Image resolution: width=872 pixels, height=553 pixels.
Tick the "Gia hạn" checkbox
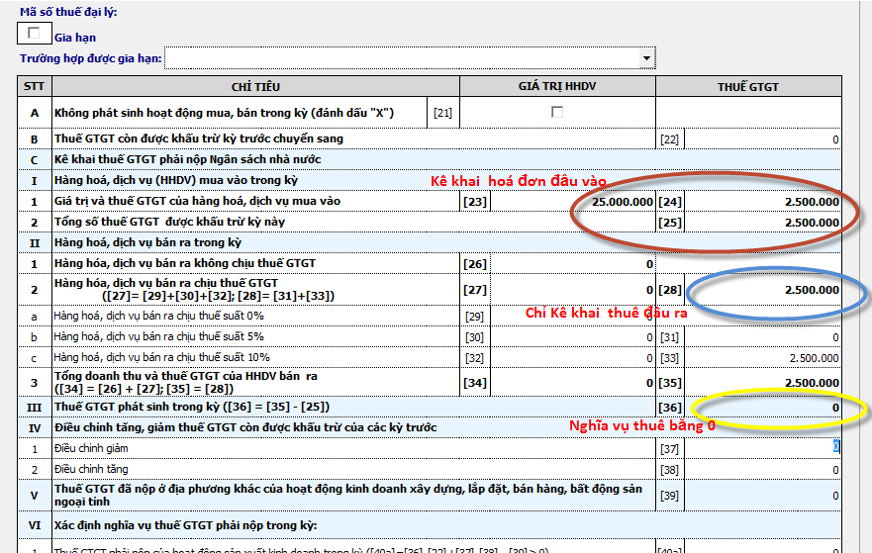pyautogui.click(x=35, y=35)
